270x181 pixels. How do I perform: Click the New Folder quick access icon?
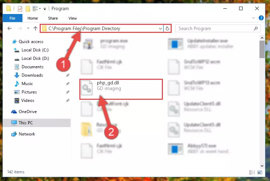click(28, 8)
